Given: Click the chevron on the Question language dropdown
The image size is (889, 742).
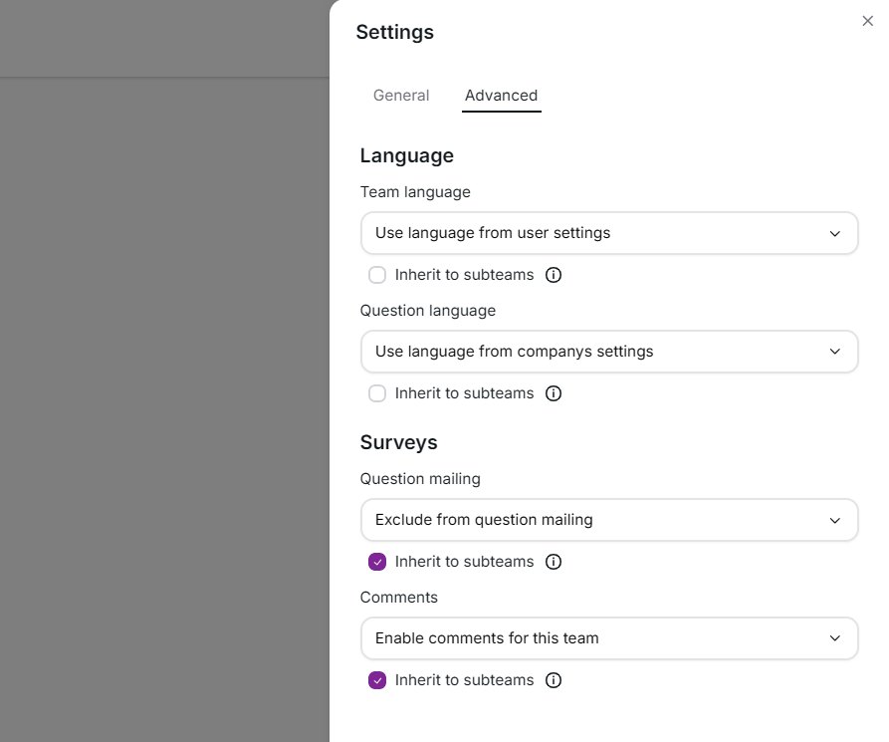Looking at the screenshot, I should point(834,352).
